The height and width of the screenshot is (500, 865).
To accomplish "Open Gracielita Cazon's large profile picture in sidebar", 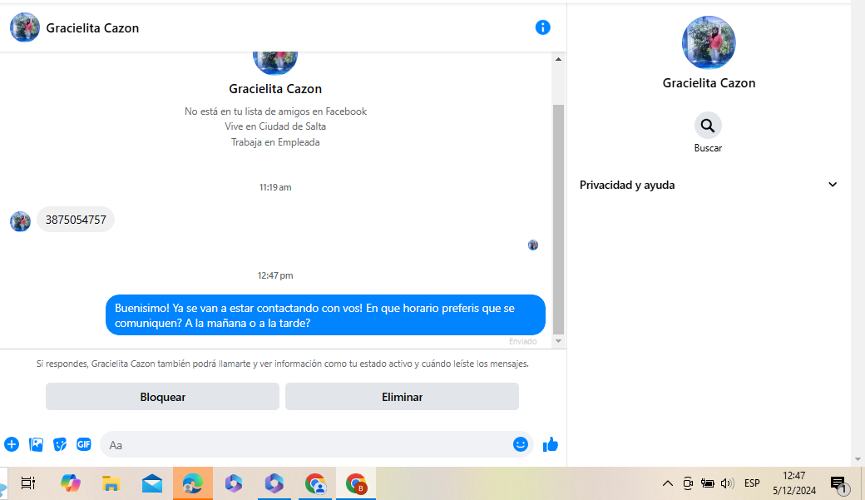I will tap(709, 42).
